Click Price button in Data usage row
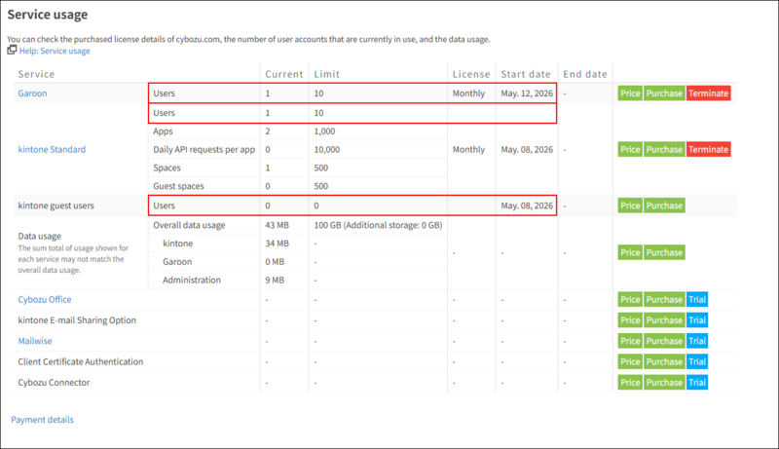The height and width of the screenshot is (449, 779). pyautogui.click(x=630, y=252)
